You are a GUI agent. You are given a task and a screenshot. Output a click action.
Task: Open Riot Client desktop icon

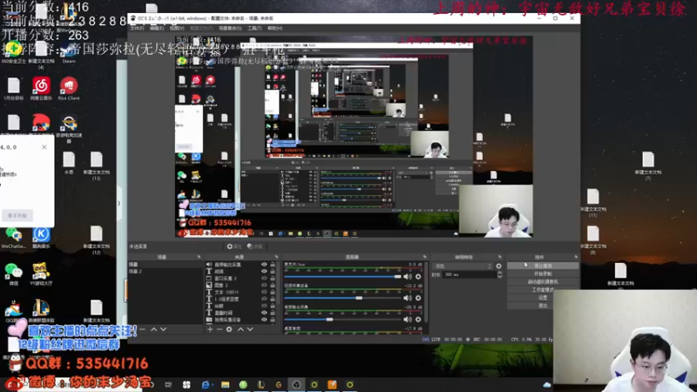pyautogui.click(x=69, y=88)
